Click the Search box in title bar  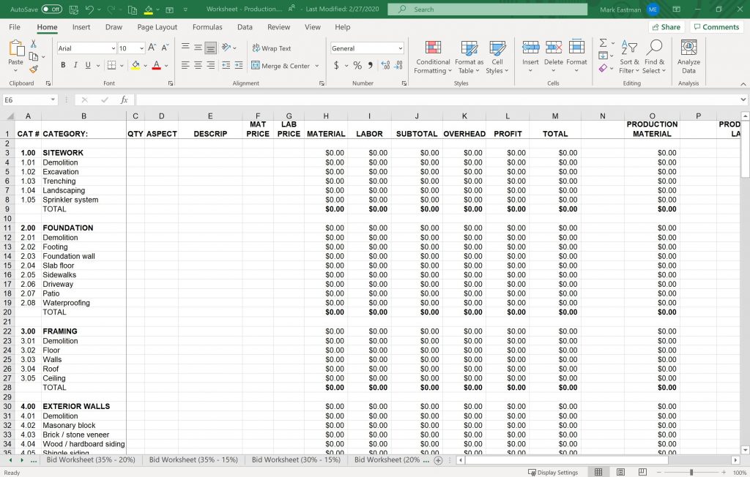point(487,10)
